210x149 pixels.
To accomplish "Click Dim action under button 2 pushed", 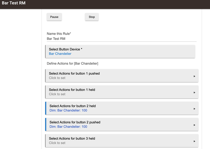I will 68,127.
